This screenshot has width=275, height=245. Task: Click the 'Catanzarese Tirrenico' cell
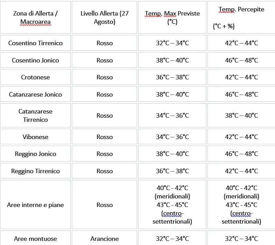pos(35,115)
